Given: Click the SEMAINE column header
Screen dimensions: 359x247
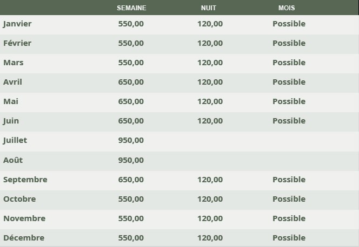Looking at the screenshot, I should pos(131,8).
